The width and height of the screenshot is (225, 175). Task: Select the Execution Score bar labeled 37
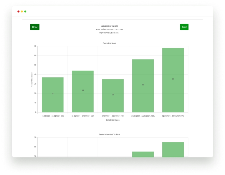53,95
